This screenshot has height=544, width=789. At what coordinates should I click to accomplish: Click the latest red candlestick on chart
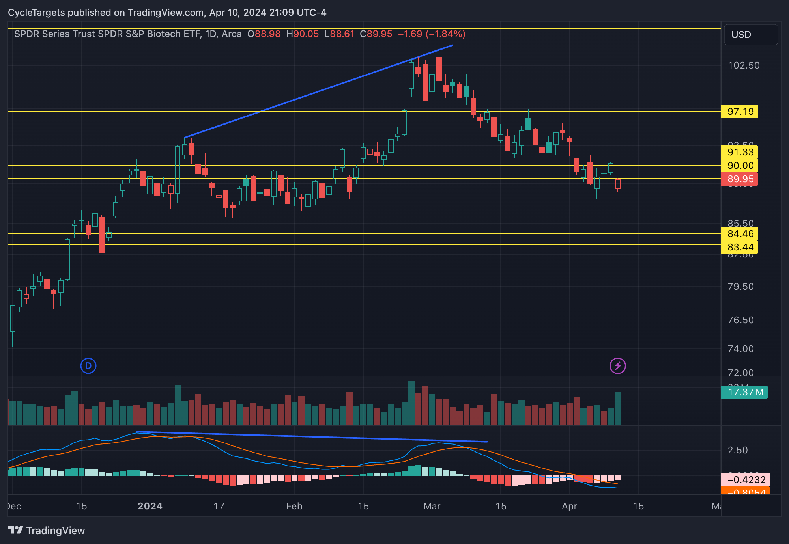618,184
